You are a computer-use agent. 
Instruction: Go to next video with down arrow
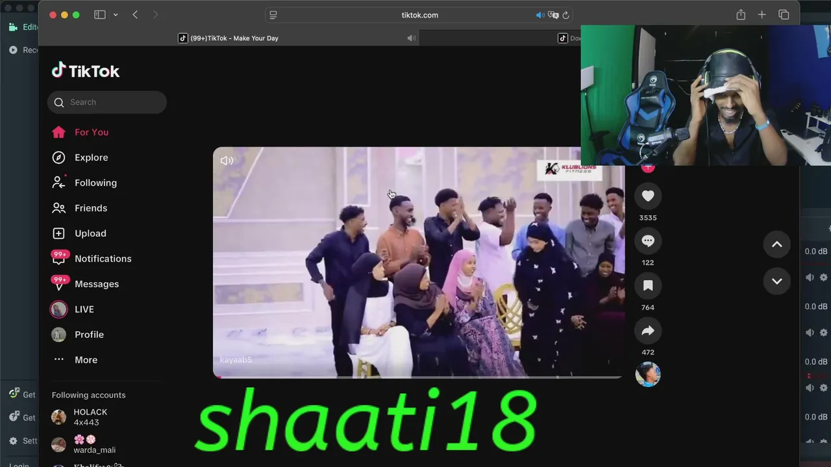pyautogui.click(x=776, y=281)
